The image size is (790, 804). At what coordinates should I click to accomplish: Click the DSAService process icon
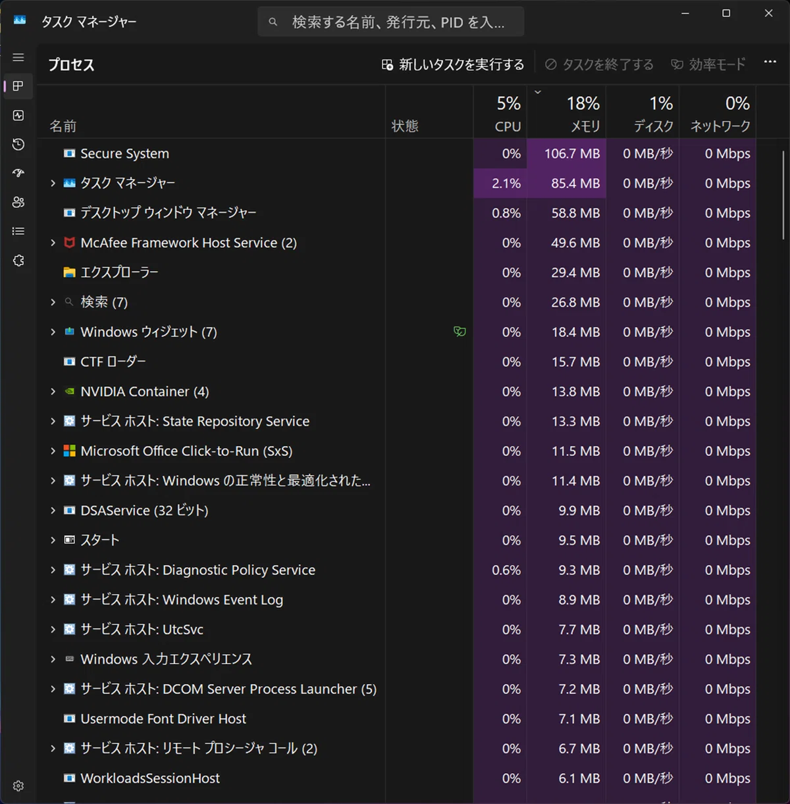point(69,511)
